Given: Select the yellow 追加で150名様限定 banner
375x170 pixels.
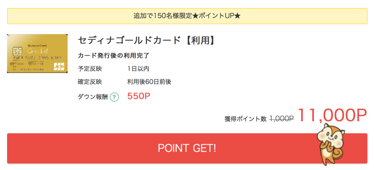Looking at the screenshot, I should (187, 16).
